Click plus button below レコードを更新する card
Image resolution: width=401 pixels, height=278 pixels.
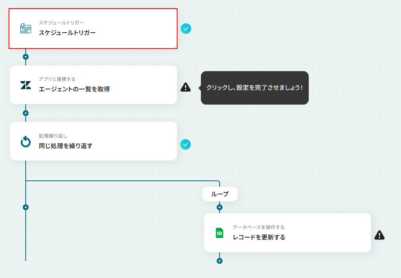(220, 261)
